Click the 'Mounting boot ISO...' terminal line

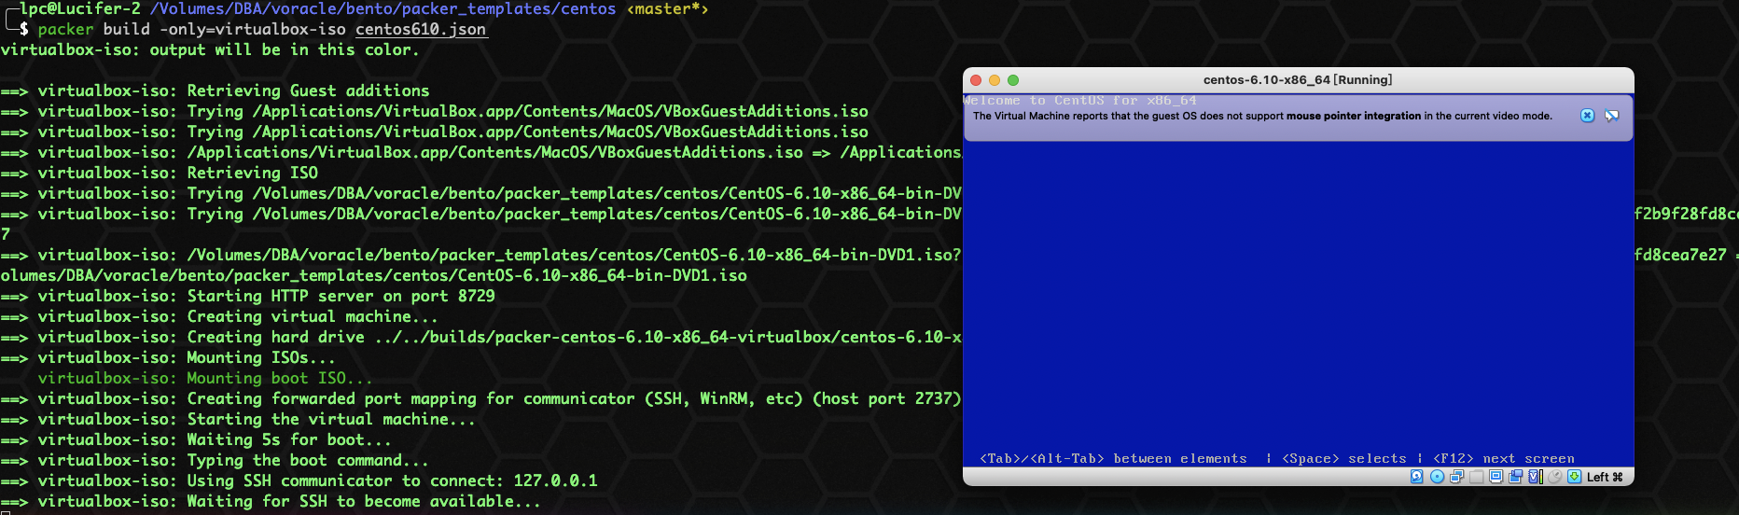pos(205,378)
